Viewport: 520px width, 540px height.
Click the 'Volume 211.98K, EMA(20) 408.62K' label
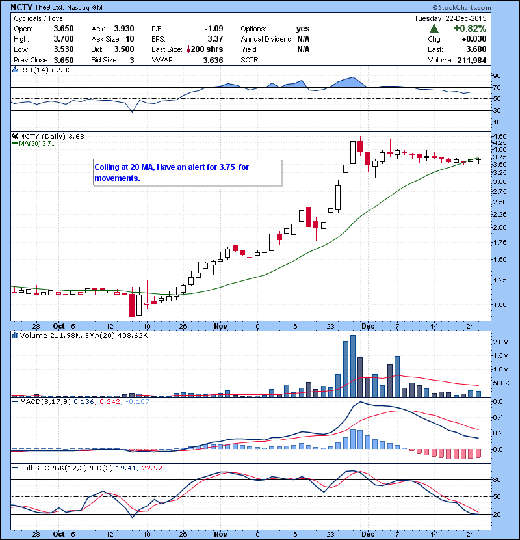tap(84, 336)
